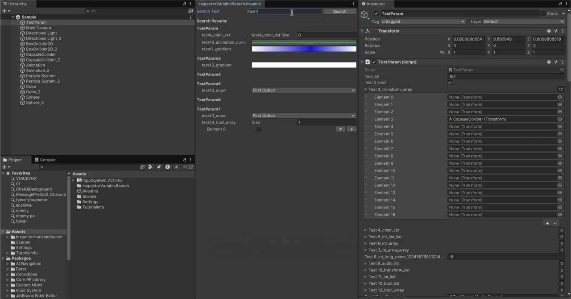Select InspectorVariableSearch window tab

click(229, 4)
